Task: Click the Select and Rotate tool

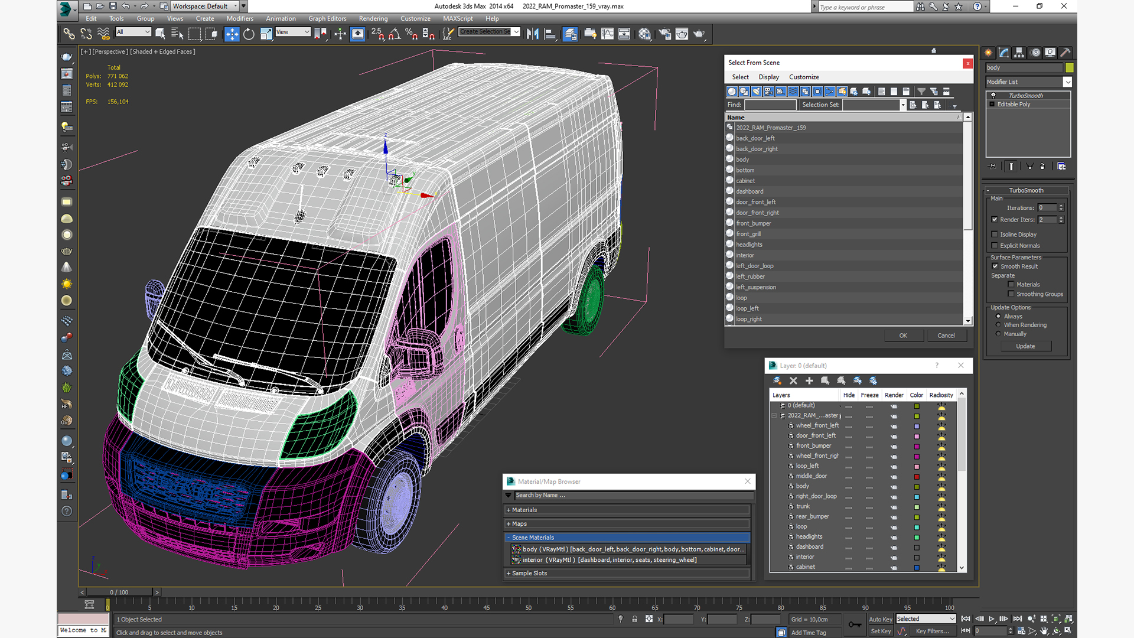Action: coord(249,34)
